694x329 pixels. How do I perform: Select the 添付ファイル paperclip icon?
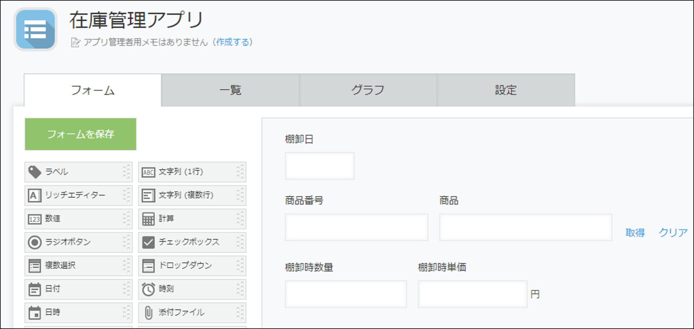(x=148, y=313)
